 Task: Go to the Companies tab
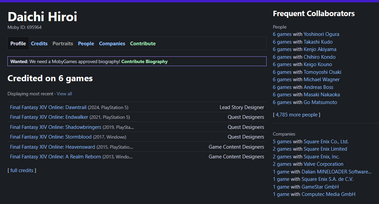click(x=112, y=44)
